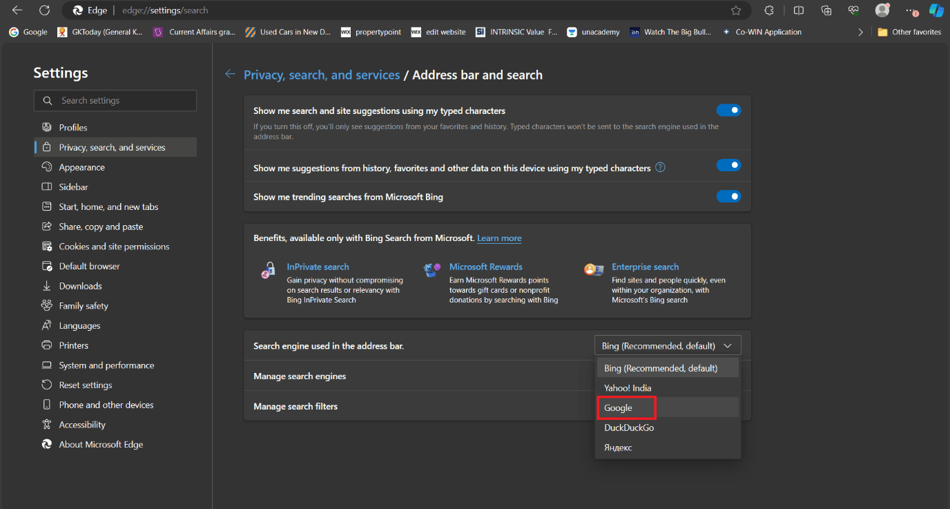Open Share, copy and paste section
This screenshot has width=950, height=509.
115,227
